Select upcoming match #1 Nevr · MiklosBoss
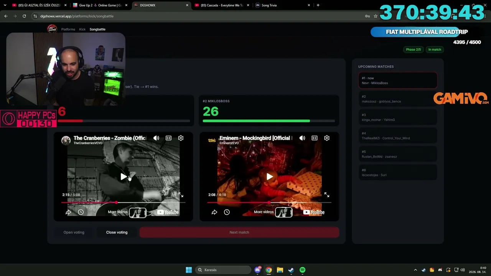Image resolution: width=491 pixels, height=276 pixels. (398, 80)
